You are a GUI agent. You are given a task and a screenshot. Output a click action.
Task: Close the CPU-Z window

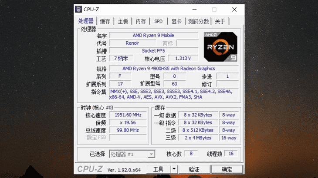coord(234,10)
